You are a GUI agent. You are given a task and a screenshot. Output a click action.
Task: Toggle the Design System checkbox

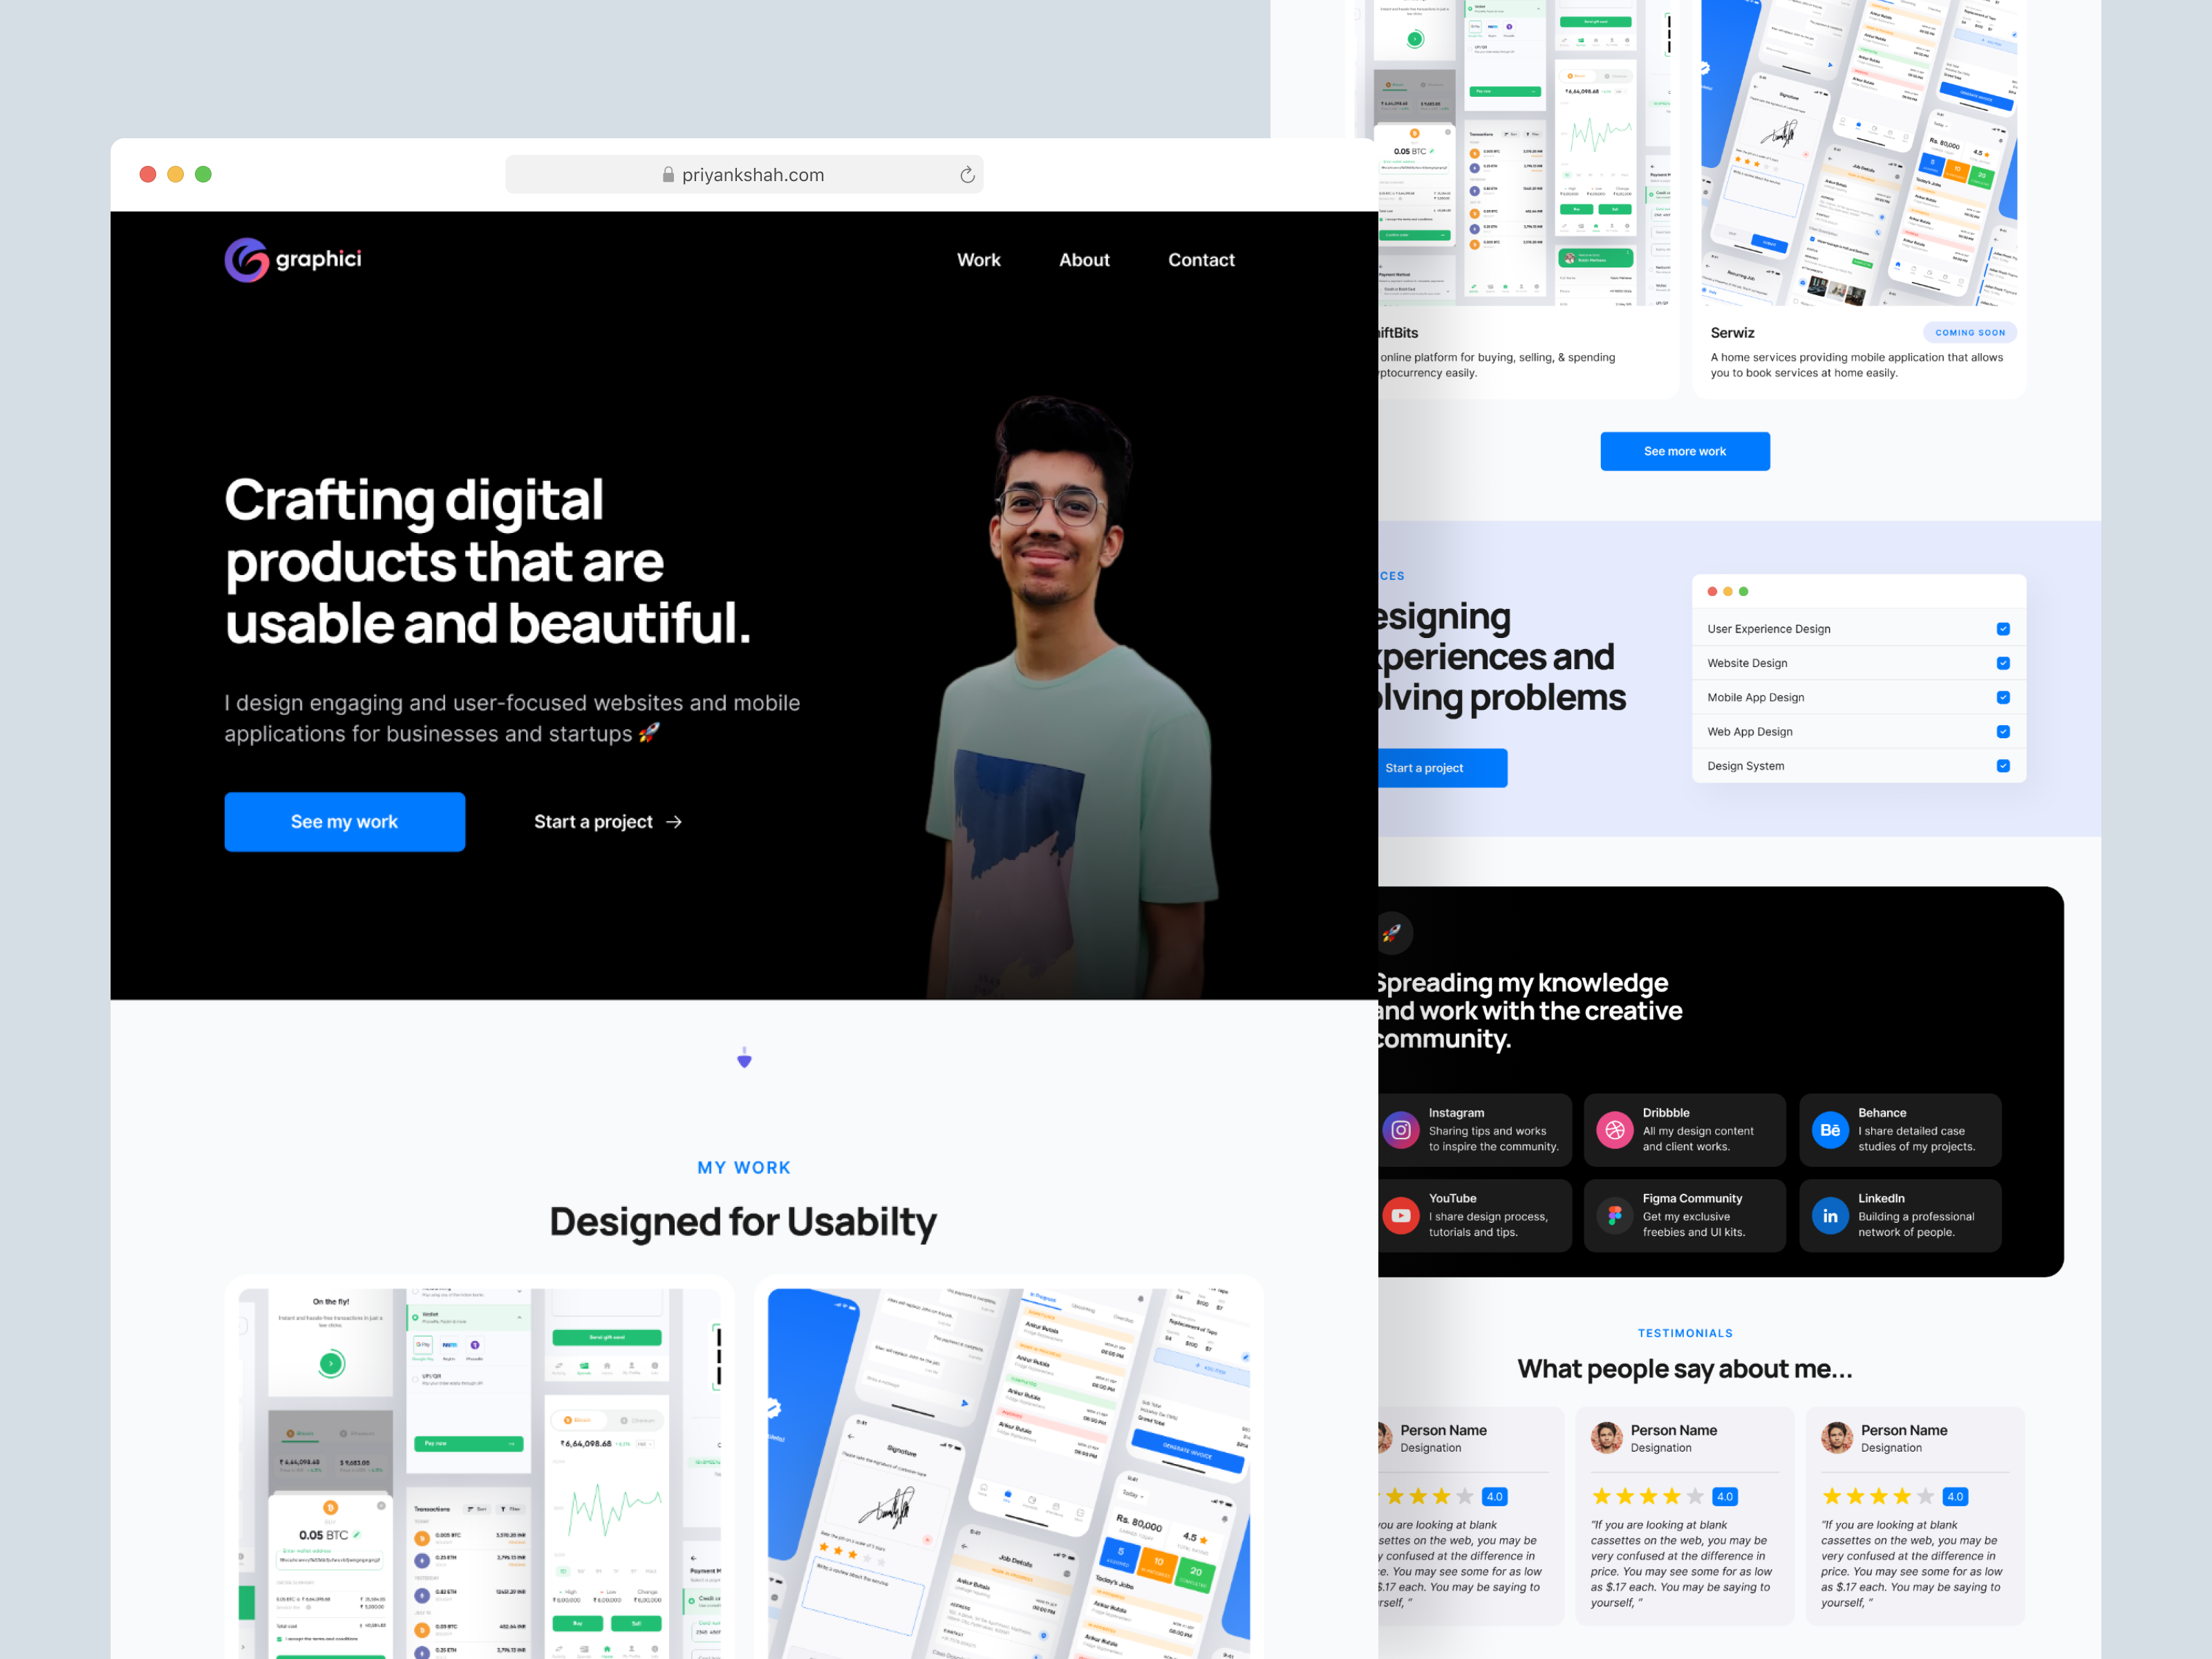pyautogui.click(x=2003, y=766)
